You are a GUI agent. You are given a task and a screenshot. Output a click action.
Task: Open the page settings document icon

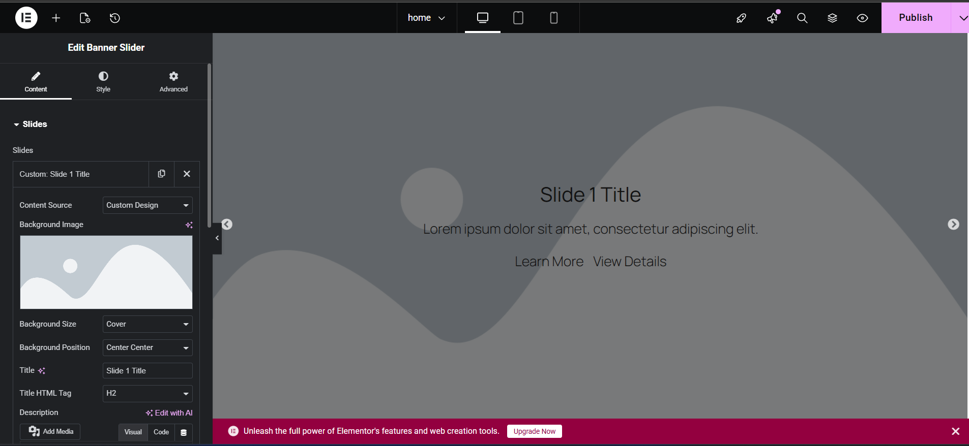85,18
